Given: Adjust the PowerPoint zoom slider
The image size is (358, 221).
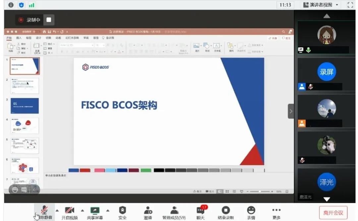Looking at the screenshot, I should point(260,191).
